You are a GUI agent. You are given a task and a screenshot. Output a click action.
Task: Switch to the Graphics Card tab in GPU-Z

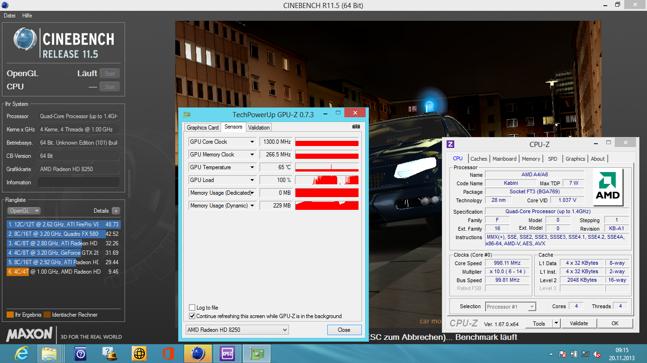pos(203,127)
